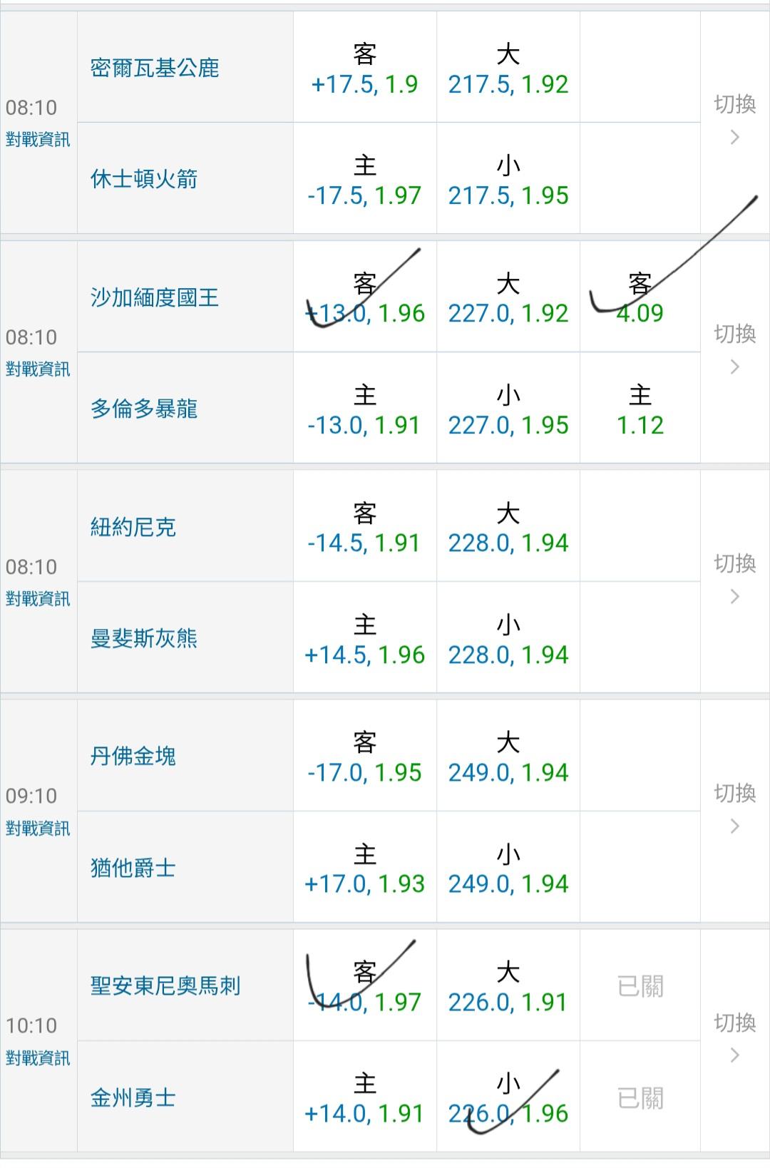
Task: Open 對戰資訊 for the Bucks vs Rockets game
Action: (x=38, y=140)
